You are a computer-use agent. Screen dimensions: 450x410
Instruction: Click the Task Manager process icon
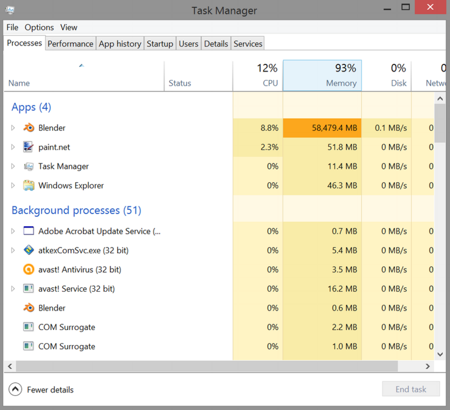[x=29, y=167]
